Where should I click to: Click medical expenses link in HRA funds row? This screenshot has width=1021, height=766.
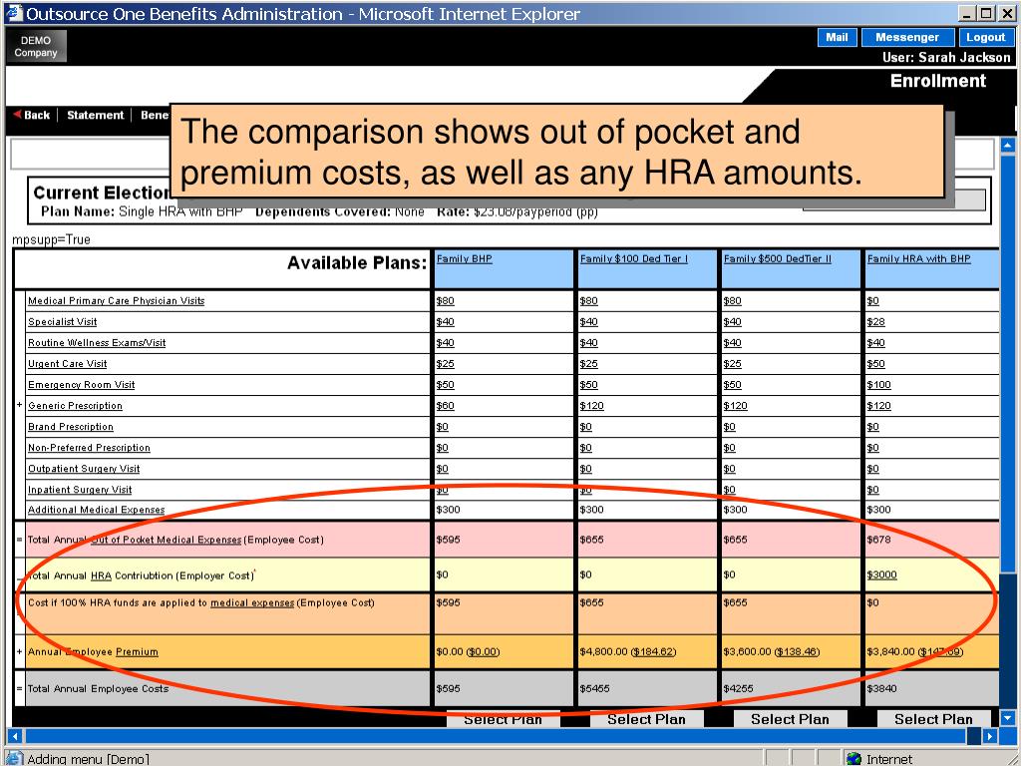[252, 602]
